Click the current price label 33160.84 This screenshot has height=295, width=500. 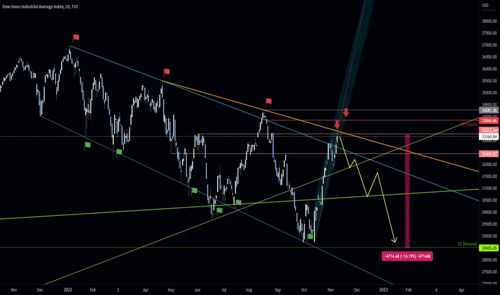[489, 136]
